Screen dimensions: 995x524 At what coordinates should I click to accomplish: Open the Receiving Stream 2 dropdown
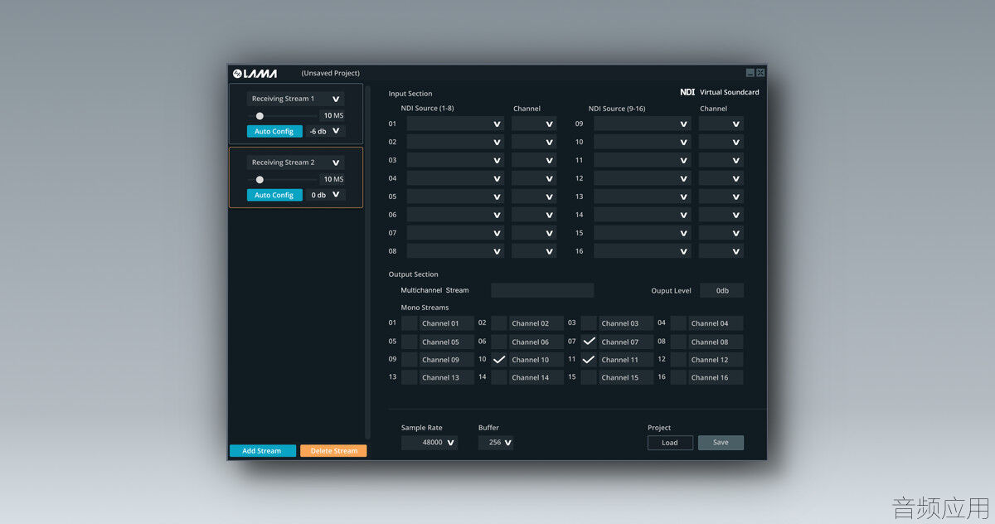[295, 163]
